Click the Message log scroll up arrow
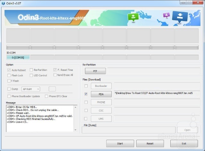The width and height of the screenshot is (205, 151). point(75,107)
